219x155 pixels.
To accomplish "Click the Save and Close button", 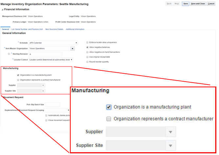I will 198,4.
